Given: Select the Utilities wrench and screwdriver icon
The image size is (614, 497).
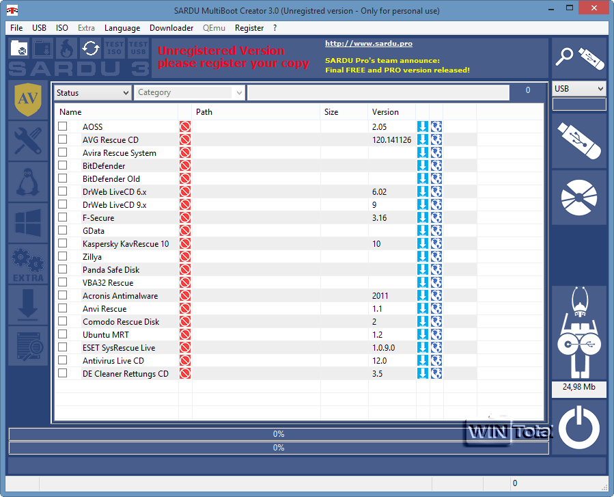Looking at the screenshot, I should click(x=27, y=142).
